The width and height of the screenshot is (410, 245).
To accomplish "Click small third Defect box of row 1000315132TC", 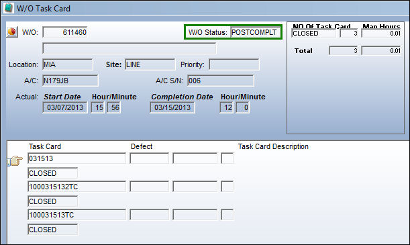I will coord(227,187).
